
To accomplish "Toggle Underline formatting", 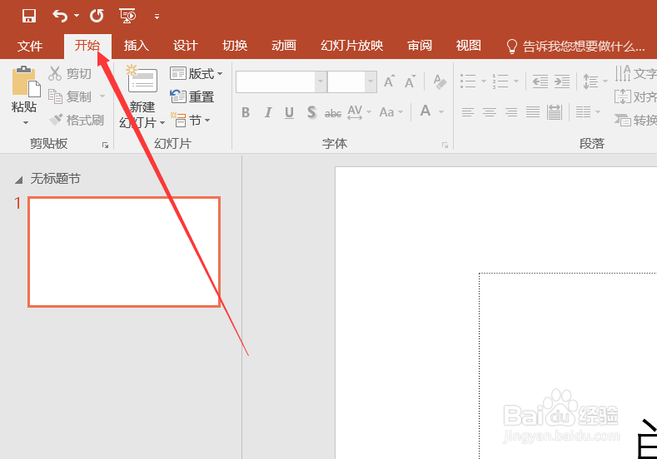I will [289, 112].
